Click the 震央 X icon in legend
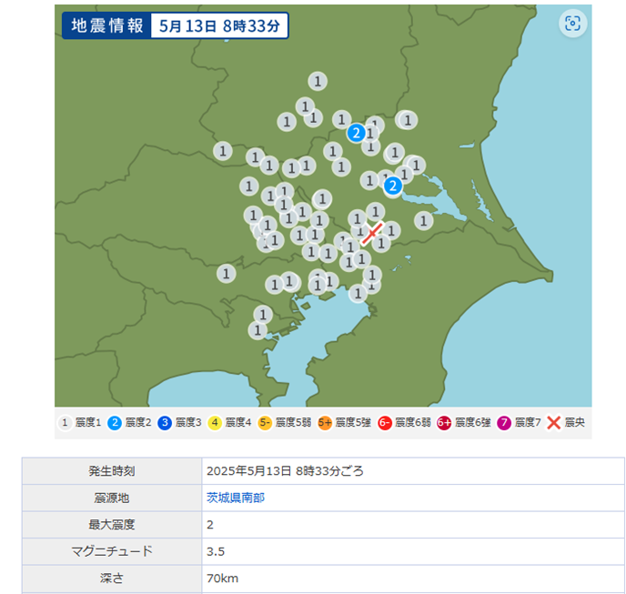Viewport: 626px width, 594px height. point(553,422)
